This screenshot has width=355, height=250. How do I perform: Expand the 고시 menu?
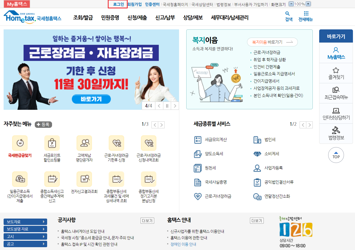25,237
